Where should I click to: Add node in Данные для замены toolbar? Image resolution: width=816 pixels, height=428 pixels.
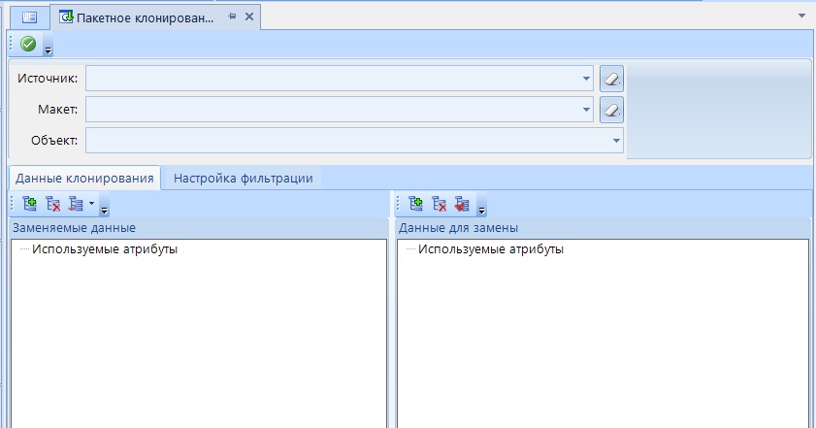(x=416, y=205)
